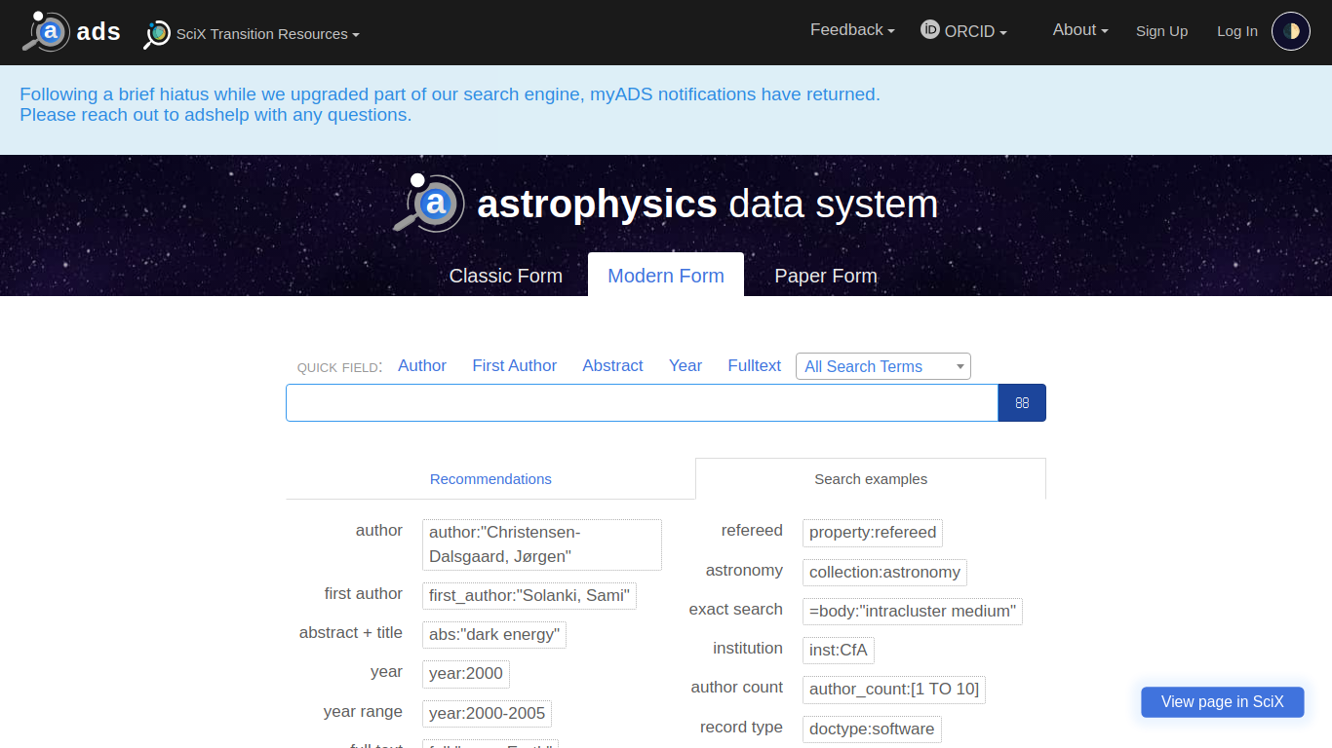Click the blue search submit button

tap(1022, 403)
